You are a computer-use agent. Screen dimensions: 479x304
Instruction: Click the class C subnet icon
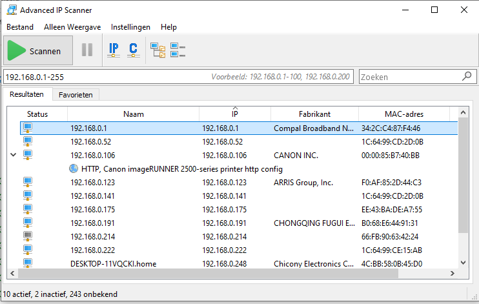tap(133, 50)
